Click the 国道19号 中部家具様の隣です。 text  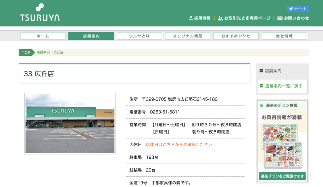tap(160, 183)
